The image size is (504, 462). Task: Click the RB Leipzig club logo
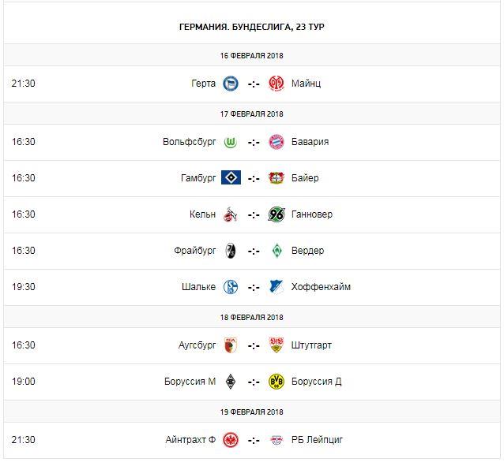click(276, 440)
